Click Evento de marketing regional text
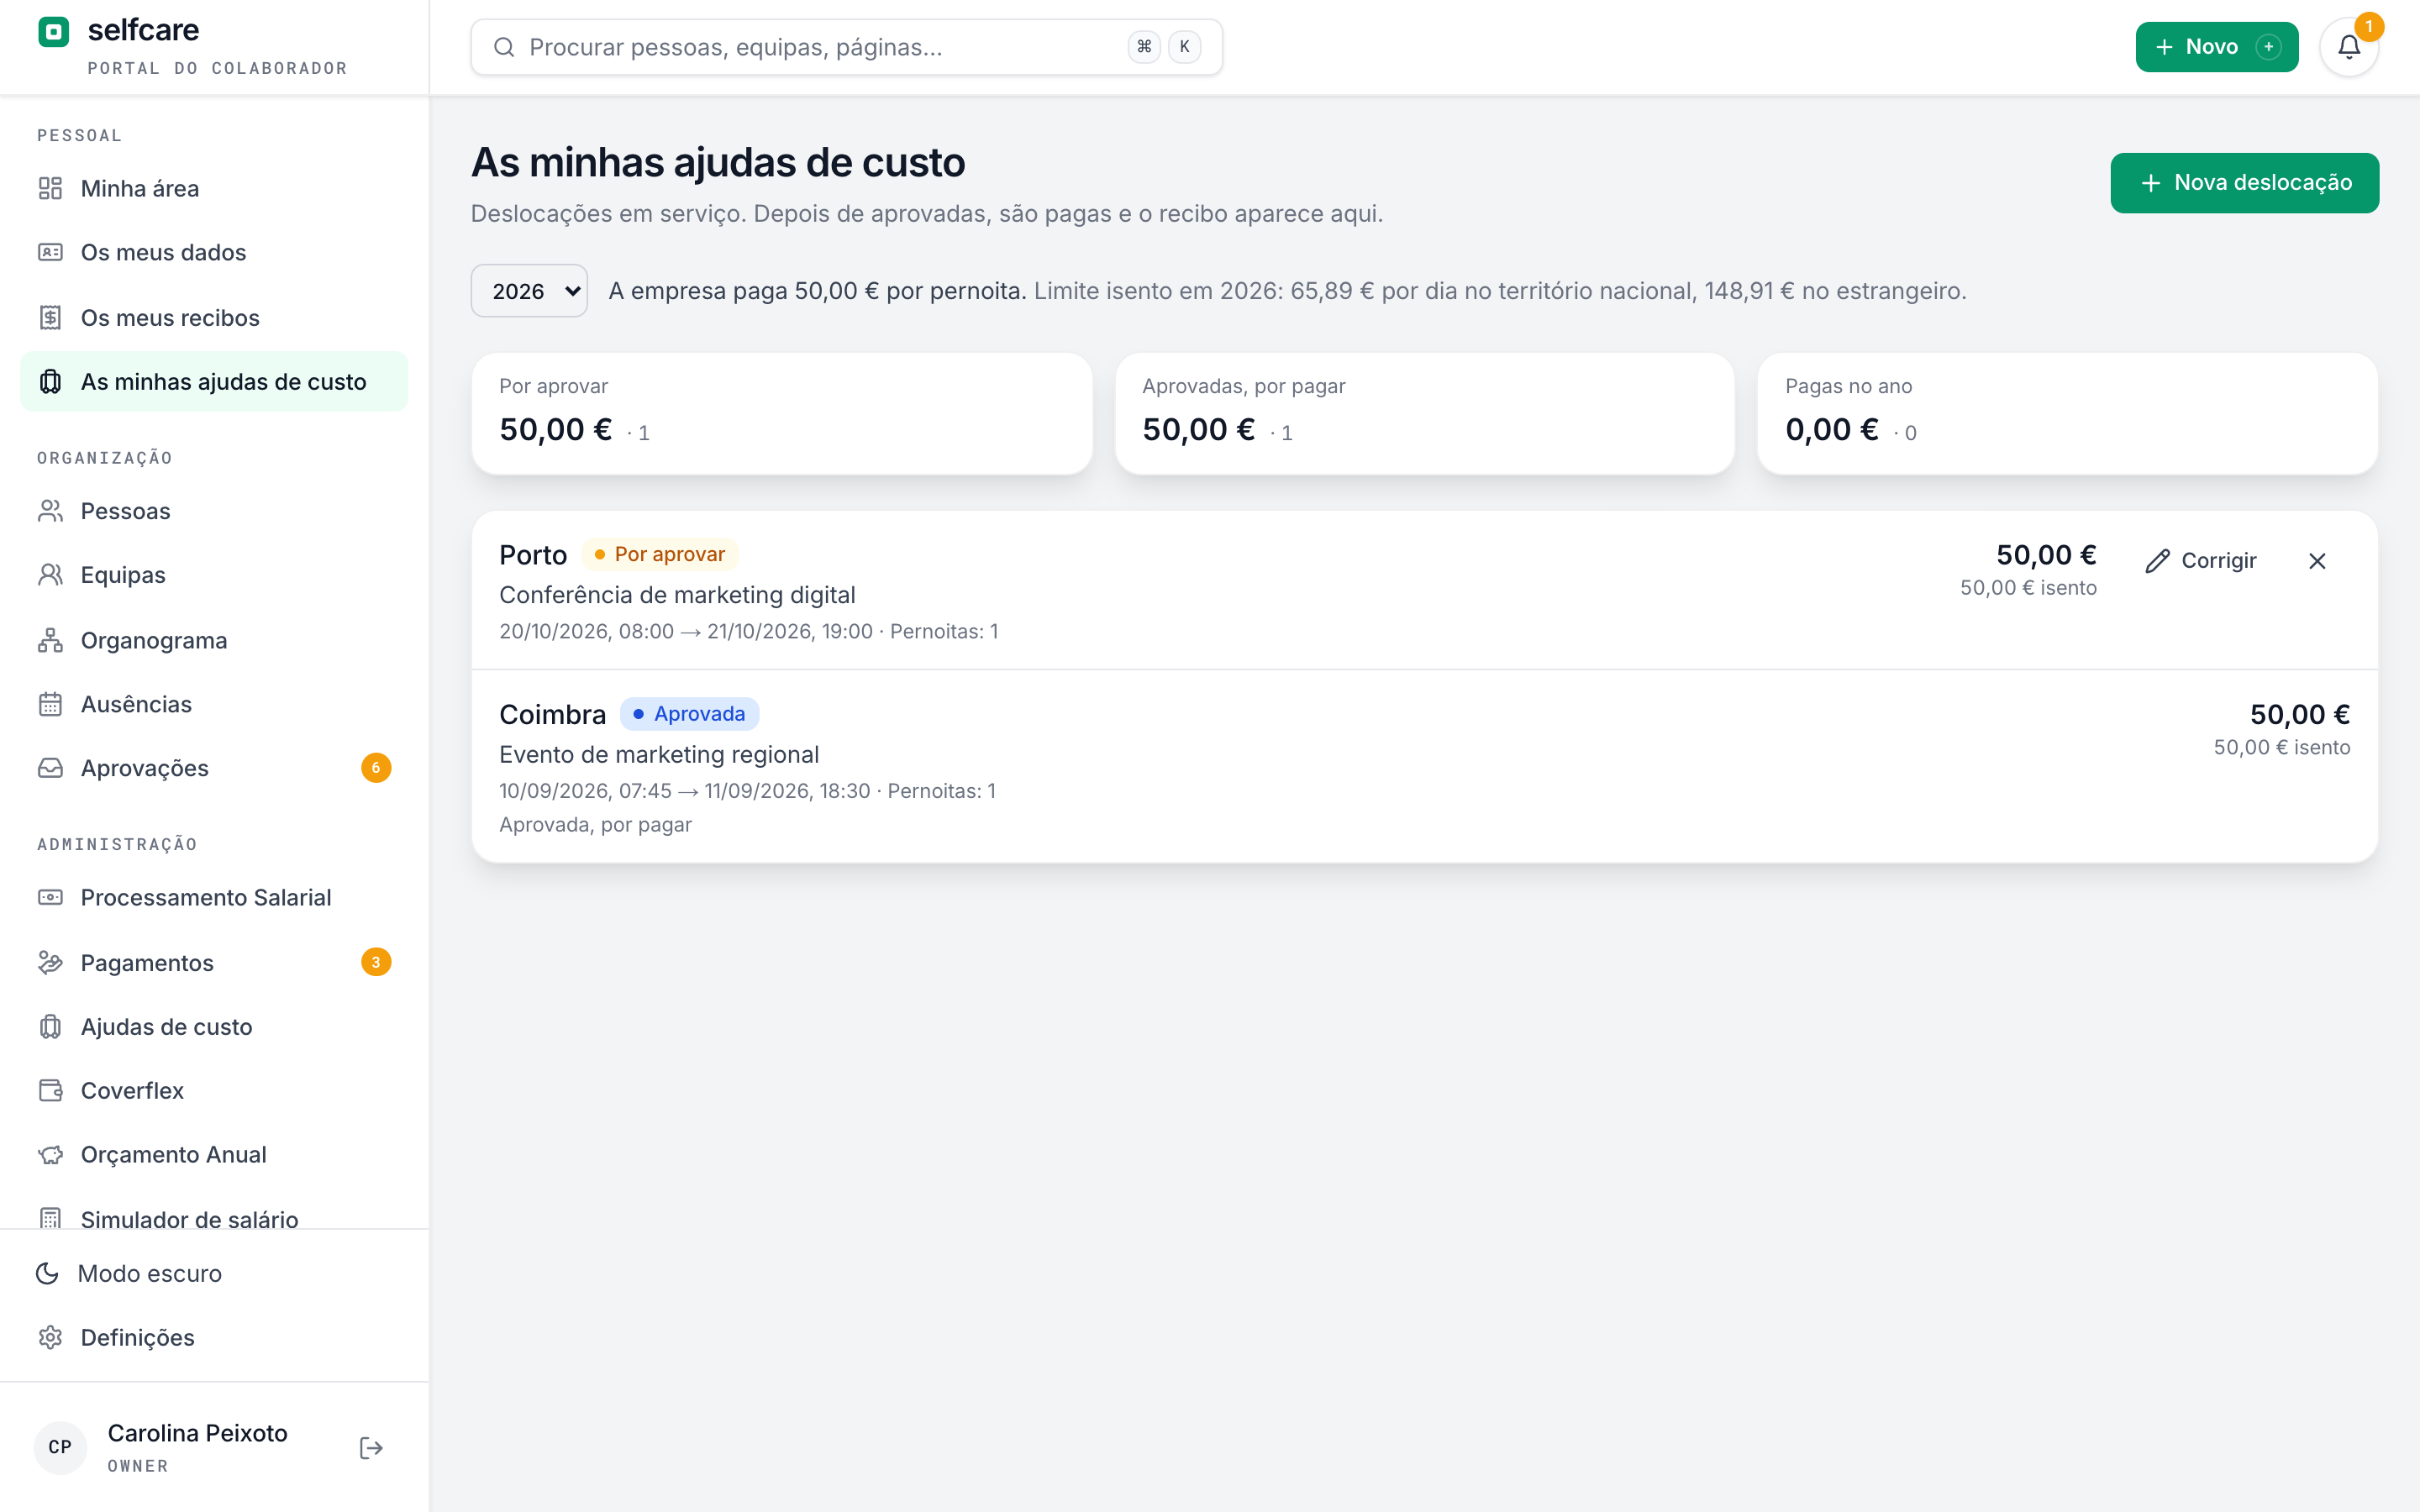 (659, 754)
